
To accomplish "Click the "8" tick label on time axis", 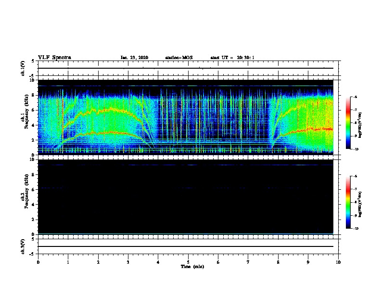I will point(278,262).
